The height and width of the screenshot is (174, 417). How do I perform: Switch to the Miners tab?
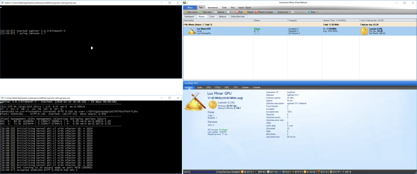(202, 17)
